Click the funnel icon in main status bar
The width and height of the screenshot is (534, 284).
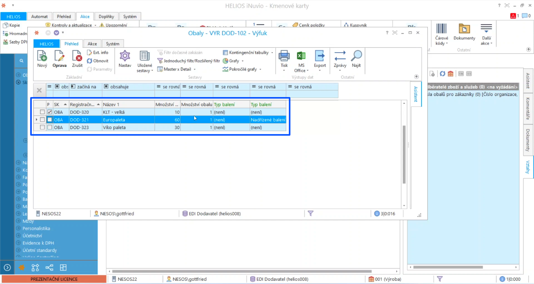pos(440,279)
